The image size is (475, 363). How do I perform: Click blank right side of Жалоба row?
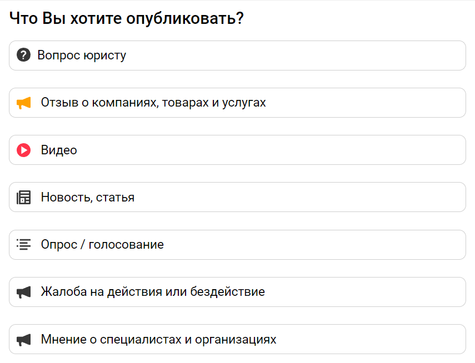[x=363, y=292]
